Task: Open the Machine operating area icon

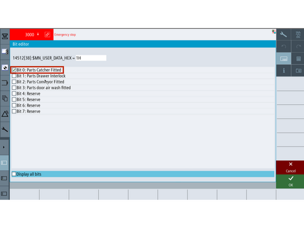Action: (5, 36)
